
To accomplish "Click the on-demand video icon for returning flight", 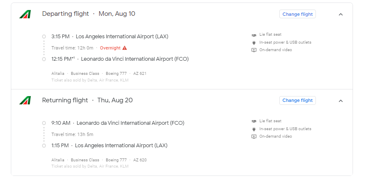I will [x=254, y=136].
